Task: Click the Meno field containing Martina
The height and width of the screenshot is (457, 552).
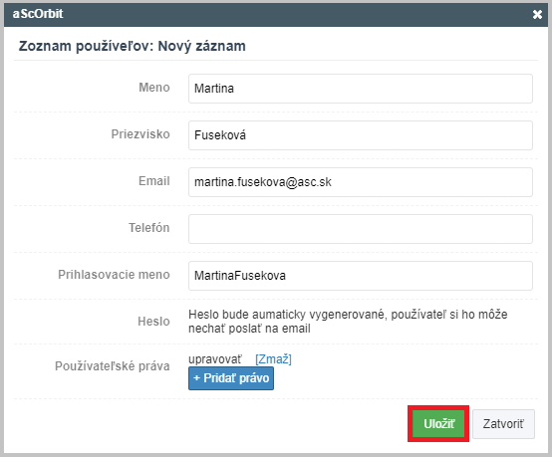Action: tap(361, 89)
